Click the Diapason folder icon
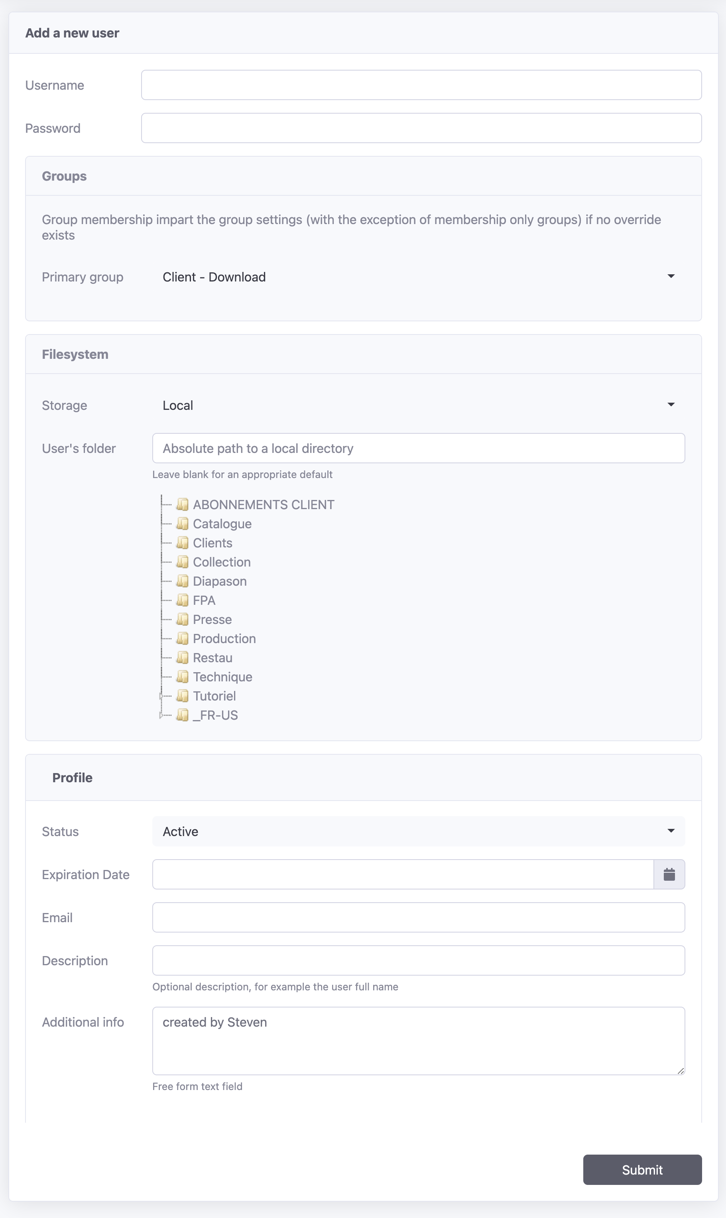The width and height of the screenshot is (726, 1218). (x=183, y=581)
